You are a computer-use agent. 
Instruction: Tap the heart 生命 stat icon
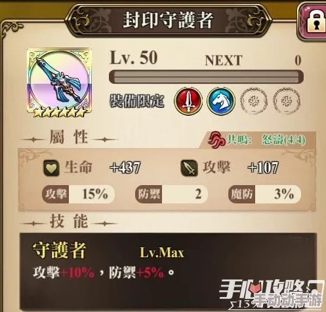pyautogui.click(x=51, y=168)
